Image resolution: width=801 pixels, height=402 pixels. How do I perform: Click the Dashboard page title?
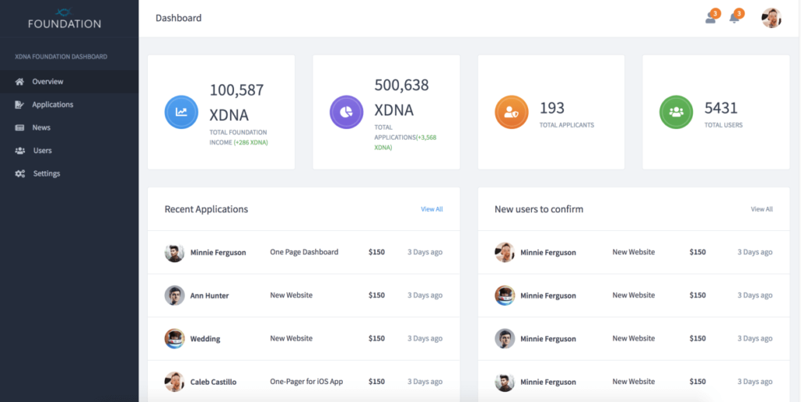point(179,18)
